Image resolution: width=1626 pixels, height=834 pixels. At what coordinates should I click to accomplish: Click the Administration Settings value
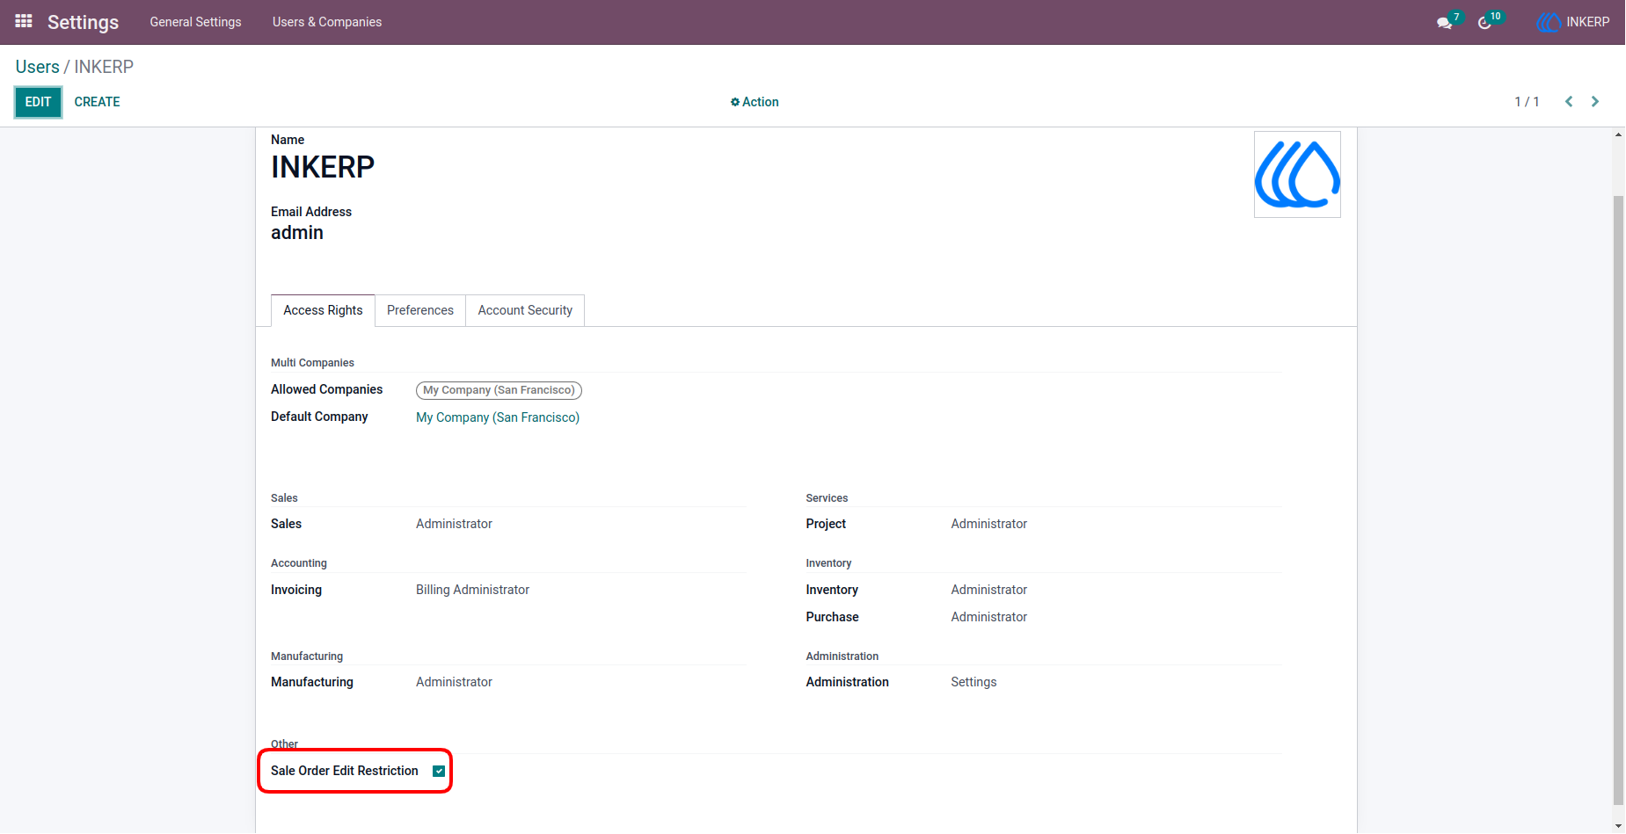point(973,682)
